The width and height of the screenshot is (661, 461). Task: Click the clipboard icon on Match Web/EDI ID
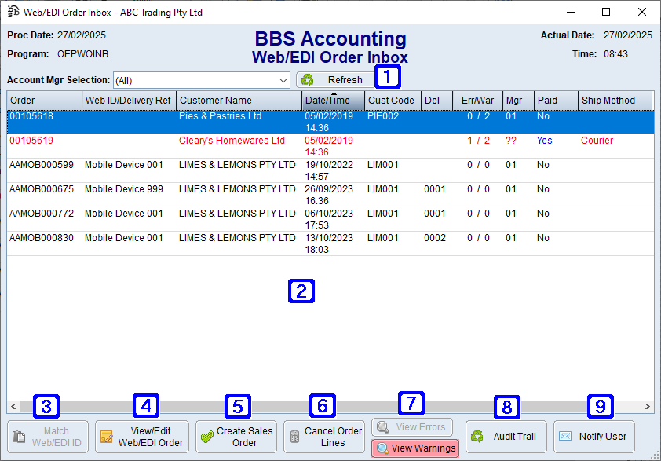[19, 437]
